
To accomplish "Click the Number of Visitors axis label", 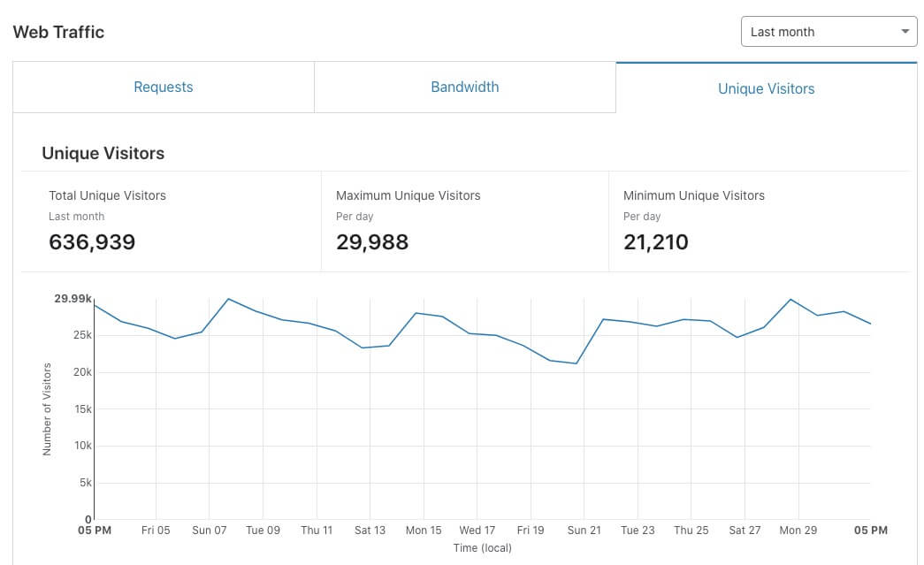I will point(49,406).
